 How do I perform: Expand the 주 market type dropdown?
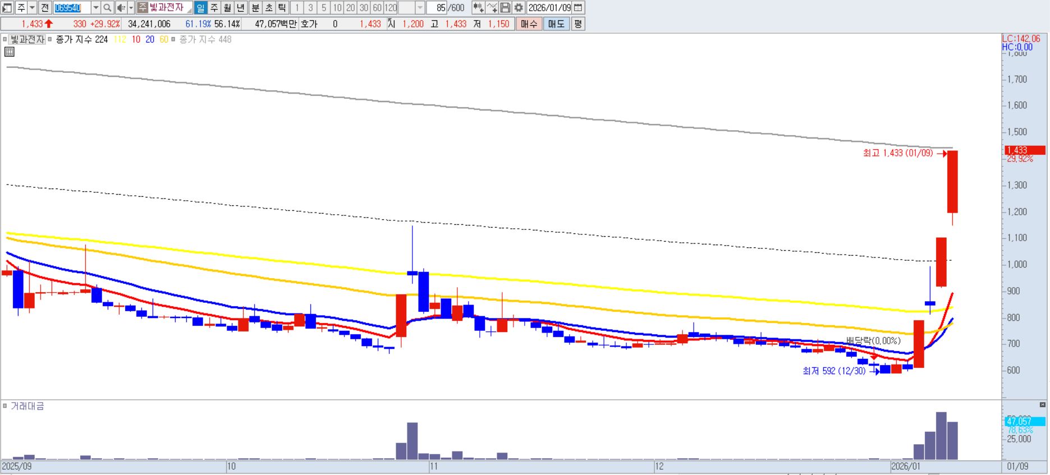coord(32,8)
